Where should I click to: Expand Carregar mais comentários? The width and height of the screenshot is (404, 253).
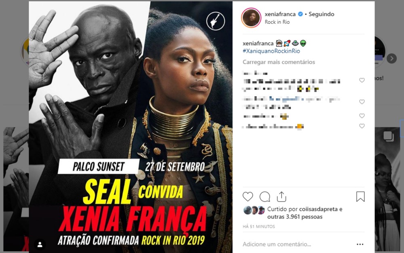point(279,62)
